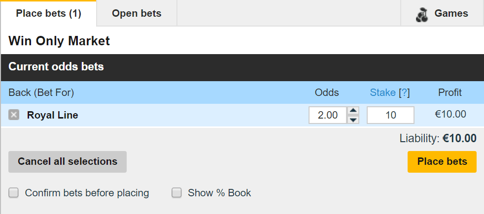The image size is (484, 214).
Task: Remove the Royal Line selection
Action: point(14,115)
